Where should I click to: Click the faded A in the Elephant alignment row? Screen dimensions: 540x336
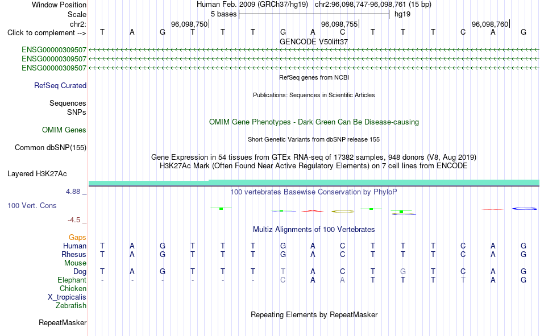click(342, 280)
